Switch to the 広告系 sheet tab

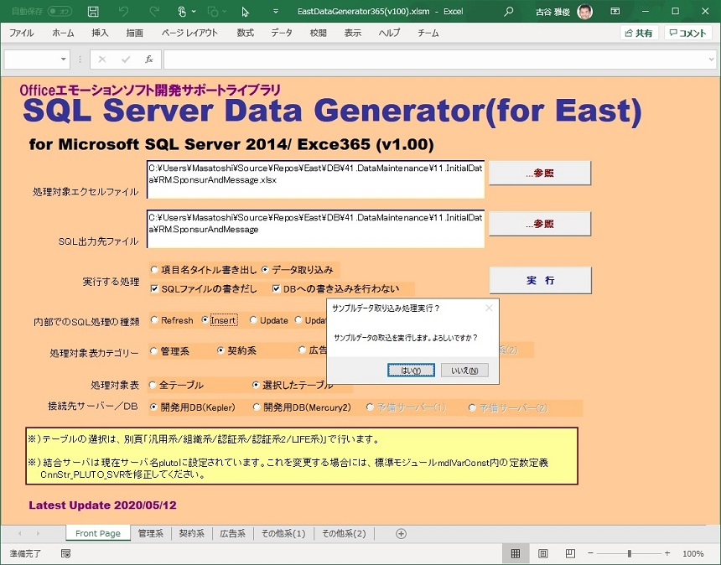point(233,533)
